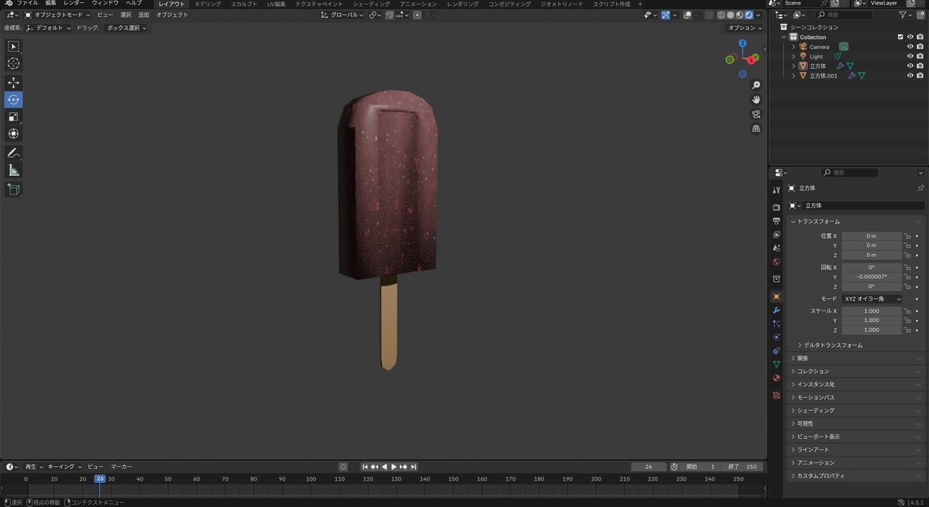Open the Particles properties tab

click(x=776, y=324)
